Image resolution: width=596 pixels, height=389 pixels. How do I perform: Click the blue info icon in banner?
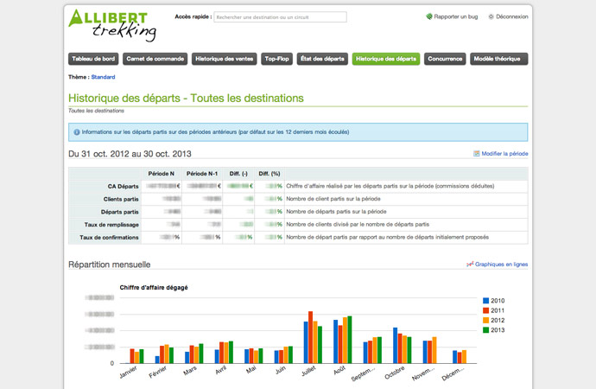[x=77, y=132]
